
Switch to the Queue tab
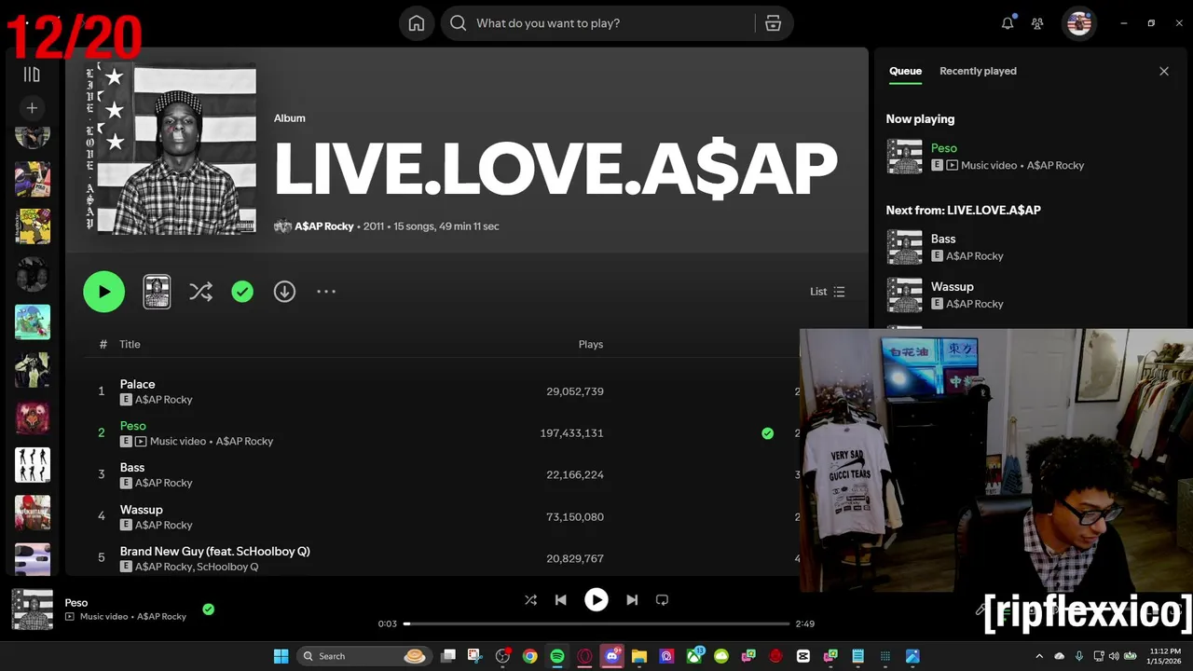pos(905,71)
